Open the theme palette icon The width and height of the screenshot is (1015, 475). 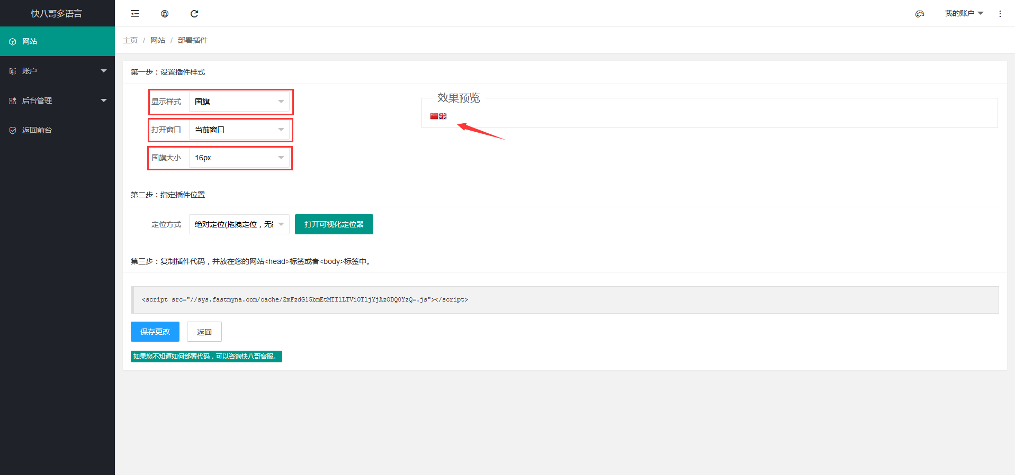(920, 14)
